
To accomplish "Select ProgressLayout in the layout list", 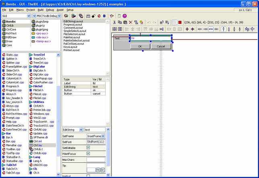I will point(73,25).
